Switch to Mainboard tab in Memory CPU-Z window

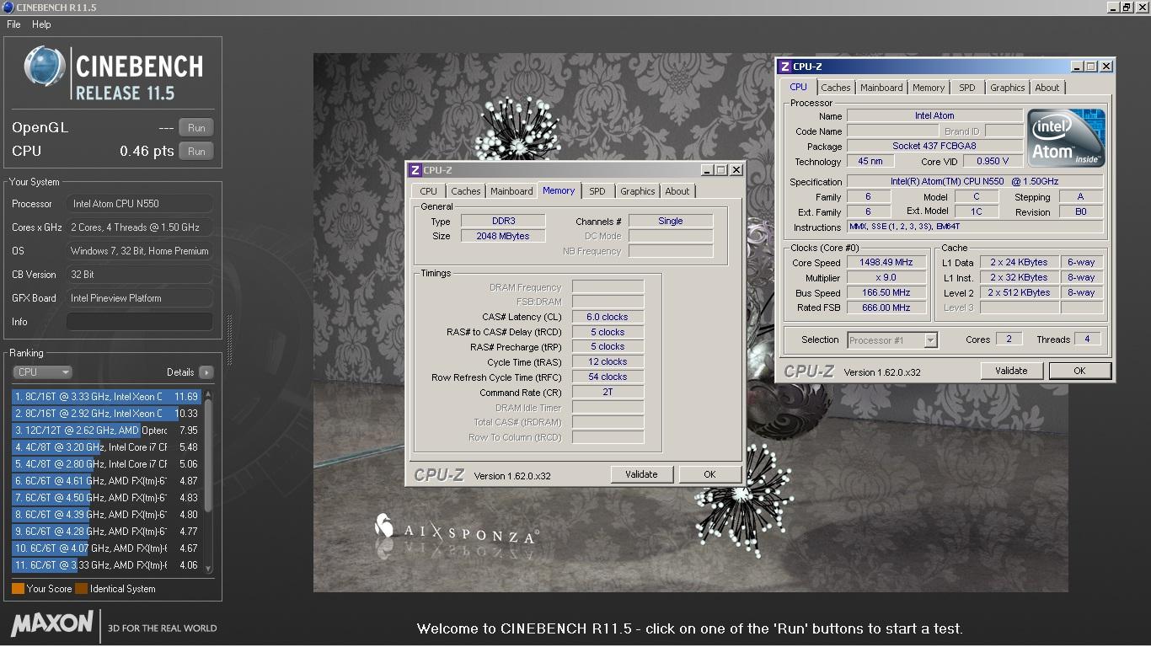(x=511, y=191)
